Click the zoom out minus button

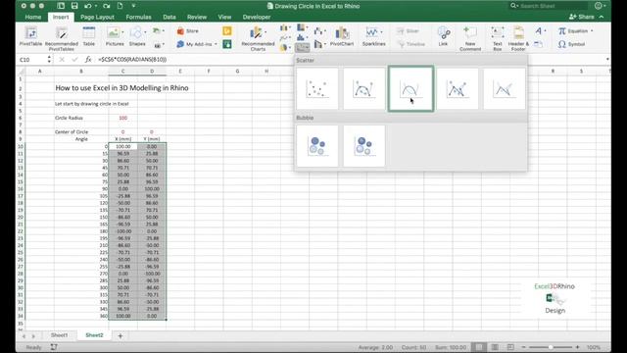click(524, 347)
